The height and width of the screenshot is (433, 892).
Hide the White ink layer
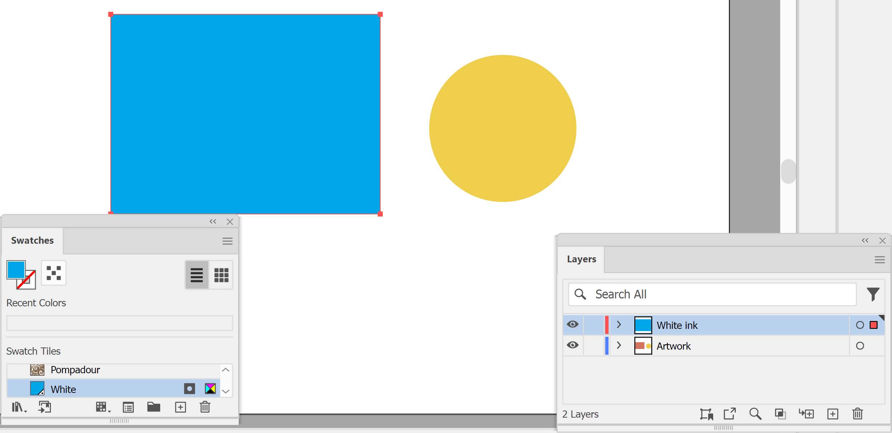pos(573,325)
